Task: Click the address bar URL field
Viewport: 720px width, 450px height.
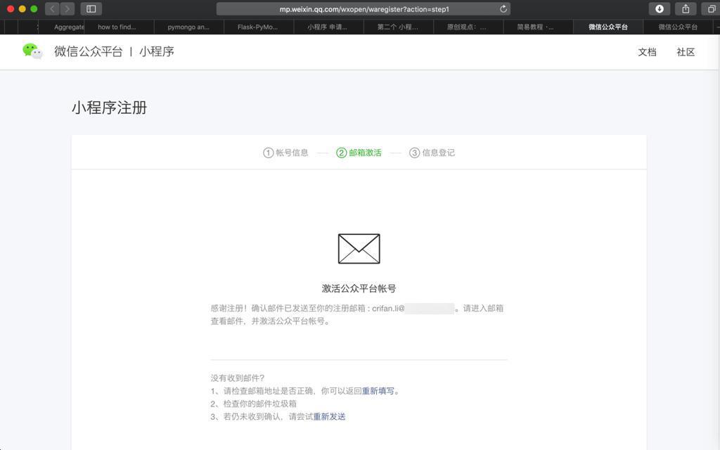Action: 364,8
